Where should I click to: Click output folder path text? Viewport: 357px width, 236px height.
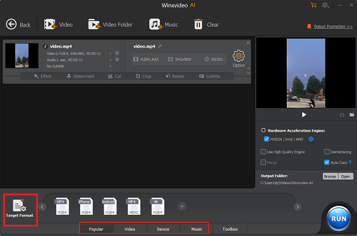click(287, 183)
